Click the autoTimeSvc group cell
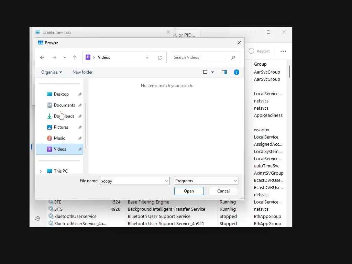Viewport: 352px width, 264px height. (267, 166)
